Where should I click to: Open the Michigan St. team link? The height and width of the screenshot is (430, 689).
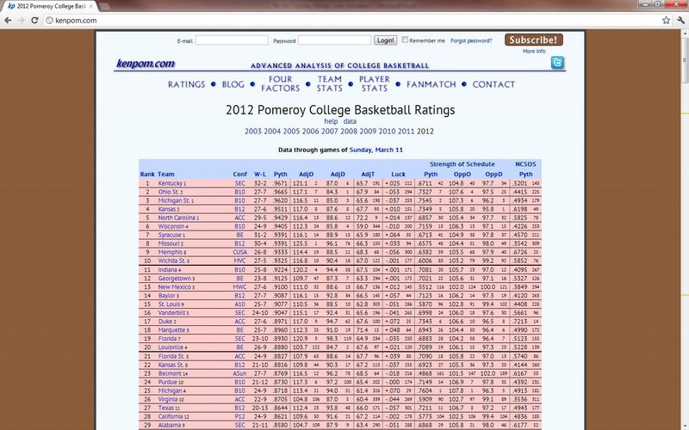click(174, 200)
